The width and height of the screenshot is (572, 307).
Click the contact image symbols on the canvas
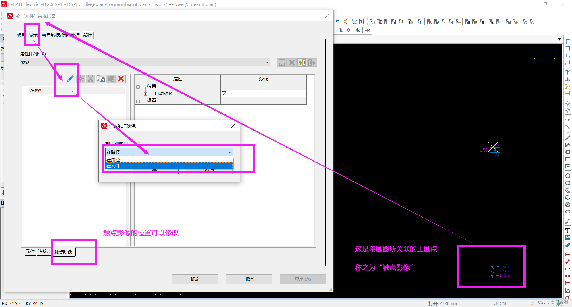(x=499, y=271)
